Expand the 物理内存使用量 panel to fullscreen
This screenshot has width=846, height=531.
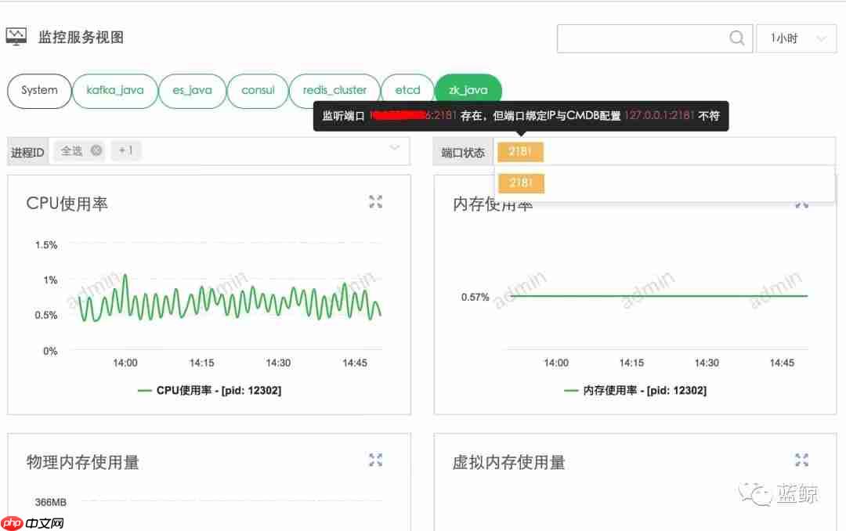(375, 460)
